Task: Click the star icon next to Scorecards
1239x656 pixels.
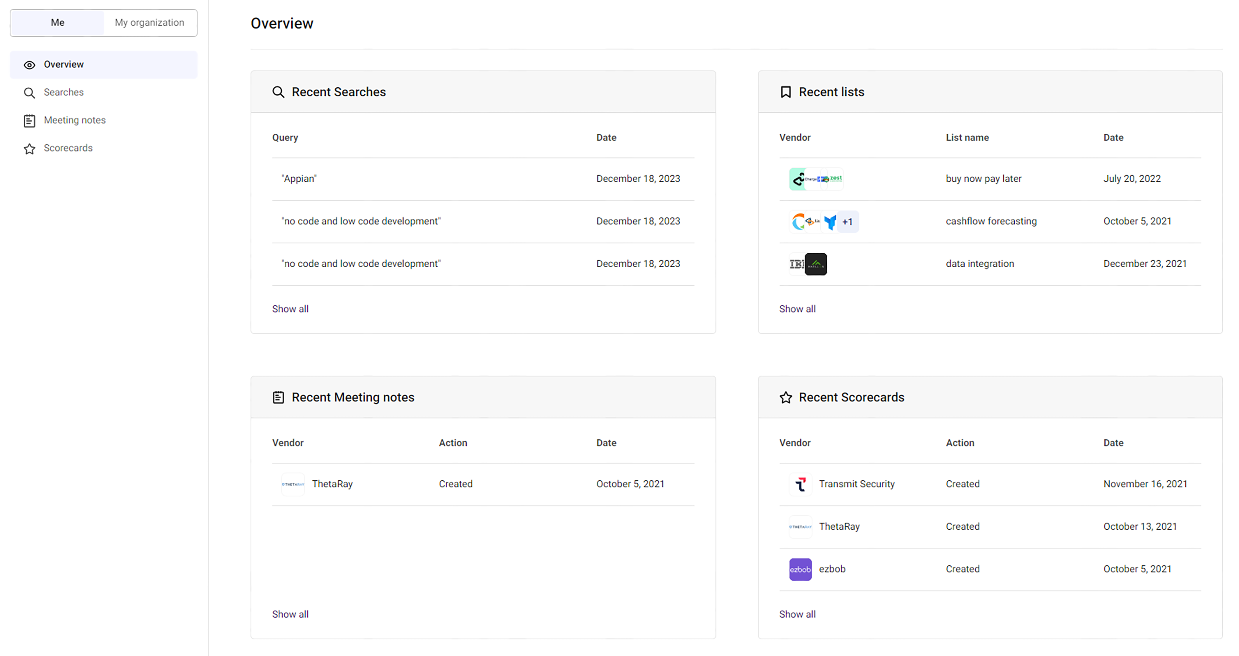Action: (x=29, y=149)
